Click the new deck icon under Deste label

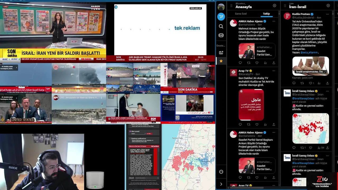[221, 53]
